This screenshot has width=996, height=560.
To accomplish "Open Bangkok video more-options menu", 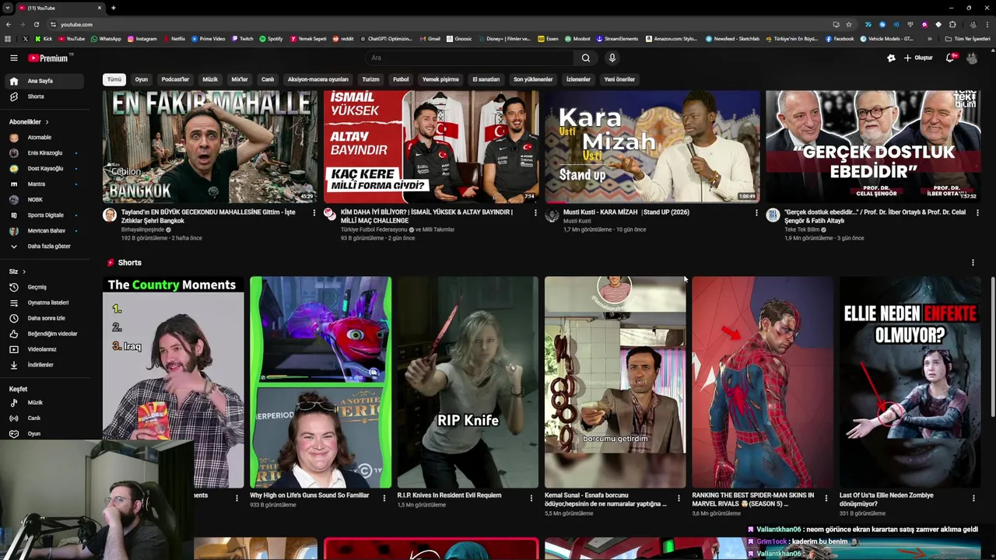I will tap(314, 212).
